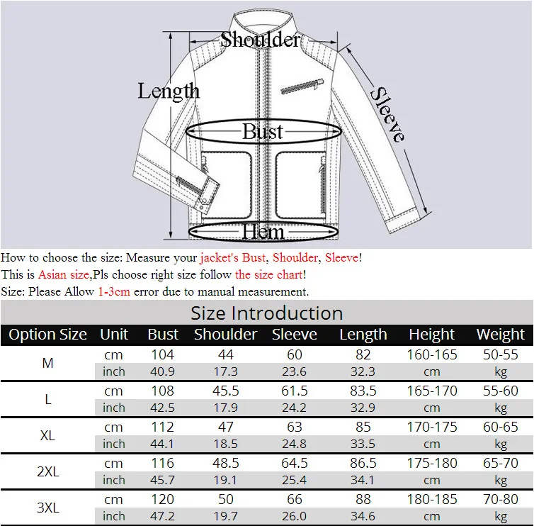Click the 3XL length value 88
534x526 pixels.
(x=363, y=499)
